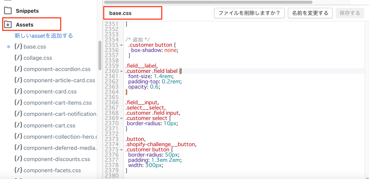Click the code icon beside component-article-card.css
This screenshot has width=369, height=179.
point(18,80)
